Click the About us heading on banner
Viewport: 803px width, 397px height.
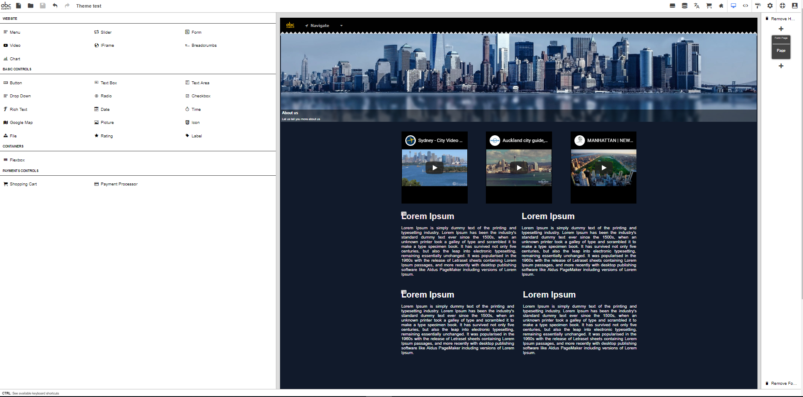[x=290, y=113]
